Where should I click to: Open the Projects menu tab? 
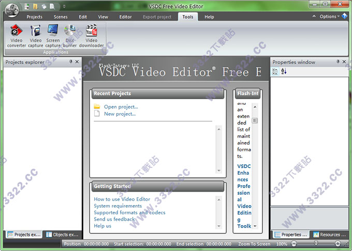tap(34, 17)
